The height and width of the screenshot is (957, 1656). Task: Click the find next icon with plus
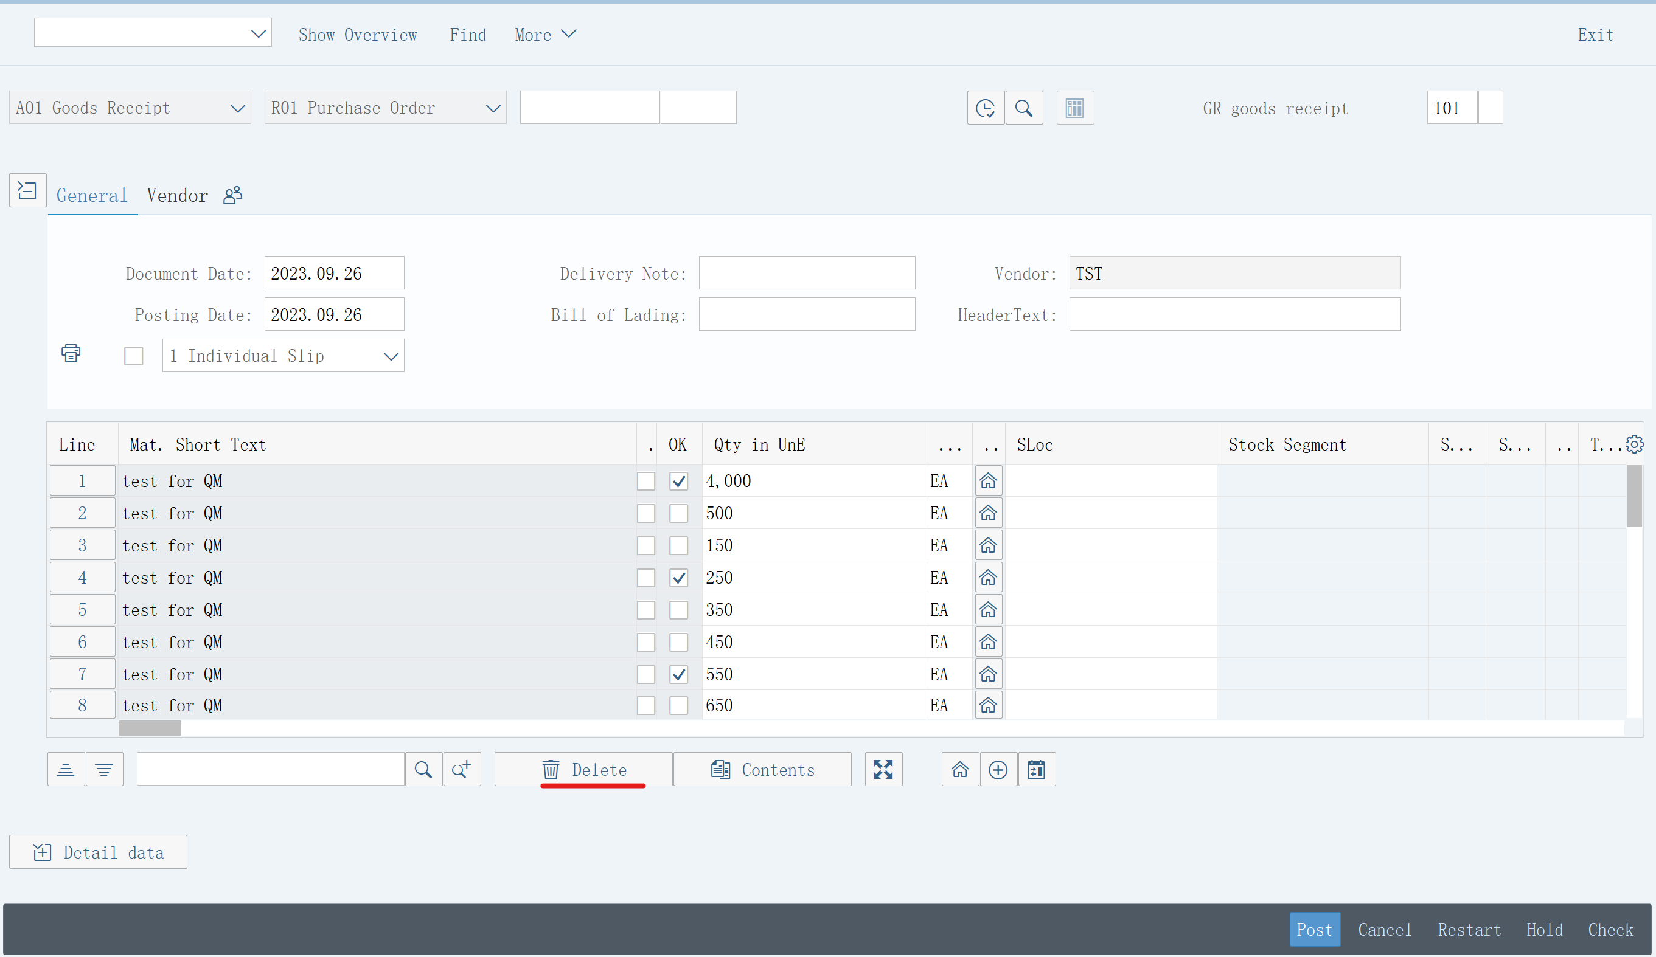462,769
